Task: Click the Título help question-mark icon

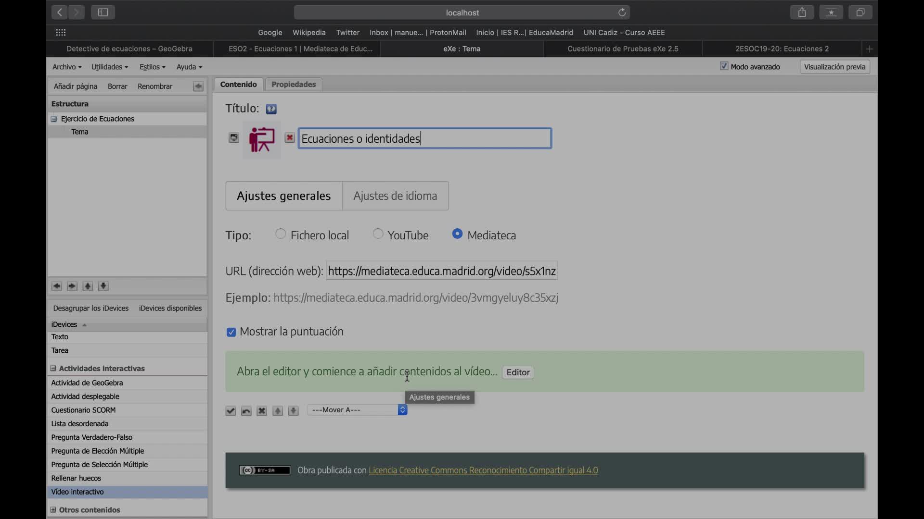Action: [271, 109]
